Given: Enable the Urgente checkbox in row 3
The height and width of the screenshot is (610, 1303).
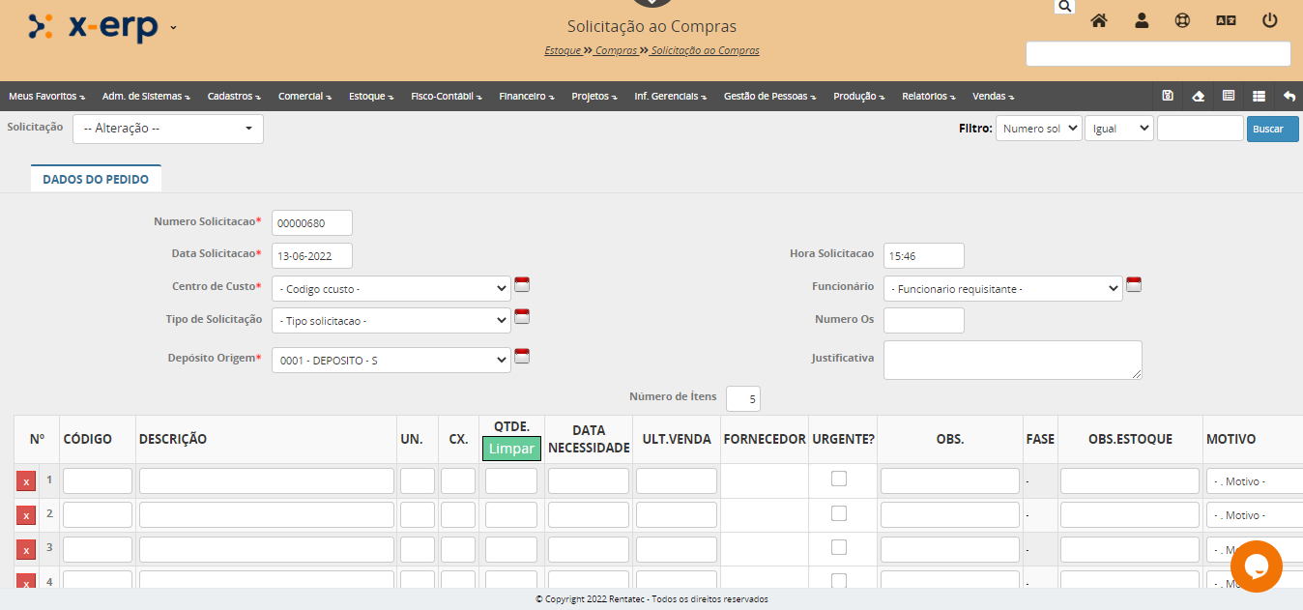Looking at the screenshot, I should coord(839,547).
